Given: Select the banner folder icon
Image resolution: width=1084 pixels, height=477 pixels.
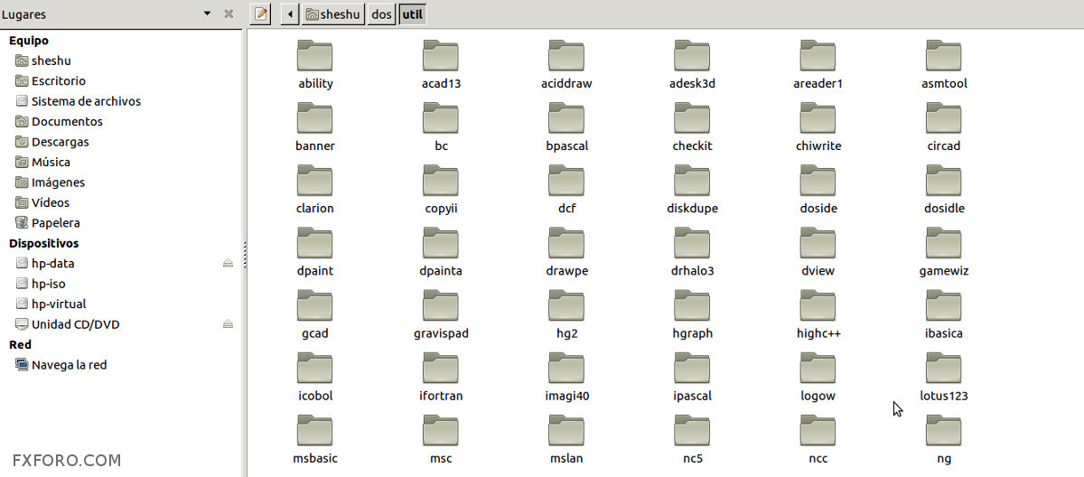Looking at the screenshot, I should (x=315, y=118).
